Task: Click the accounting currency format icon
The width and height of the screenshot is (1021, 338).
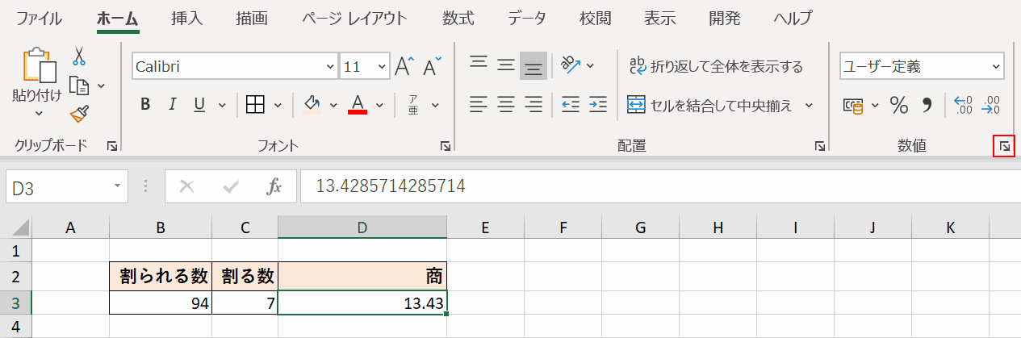Action: pyautogui.click(x=852, y=105)
